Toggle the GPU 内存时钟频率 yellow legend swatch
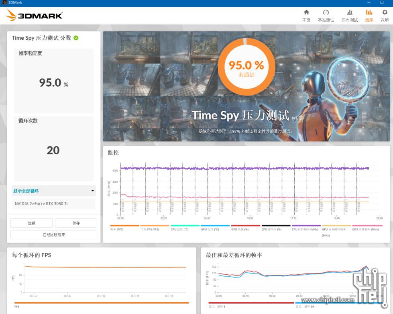The width and height of the screenshot is (393, 314). 336,226
